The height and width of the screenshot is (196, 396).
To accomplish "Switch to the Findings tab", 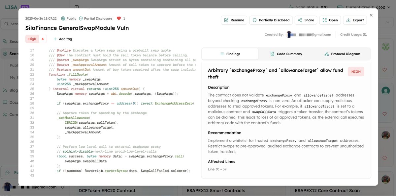I will 230,54.
